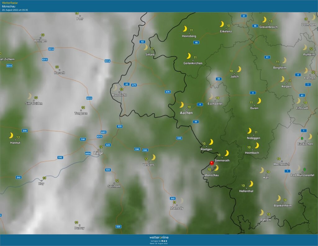Select the Aachen city label
The width and height of the screenshot is (318, 246).
point(186,113)
